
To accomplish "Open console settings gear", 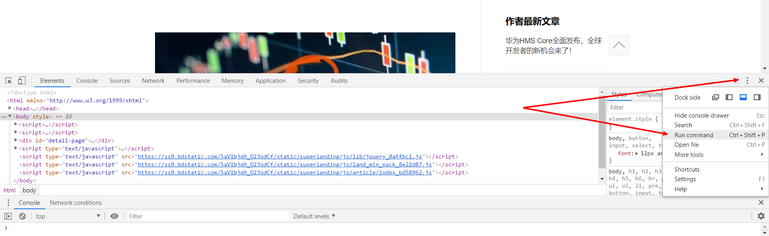I will [761, 216].
